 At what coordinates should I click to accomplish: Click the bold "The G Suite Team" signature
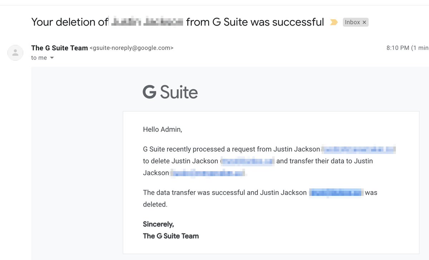(x=171, y=236)
